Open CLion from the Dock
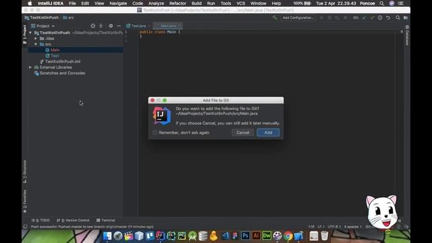 (171, 236)
